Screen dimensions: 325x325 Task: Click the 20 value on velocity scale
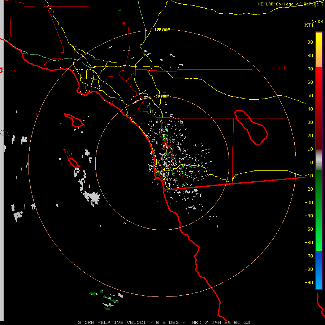310,135
